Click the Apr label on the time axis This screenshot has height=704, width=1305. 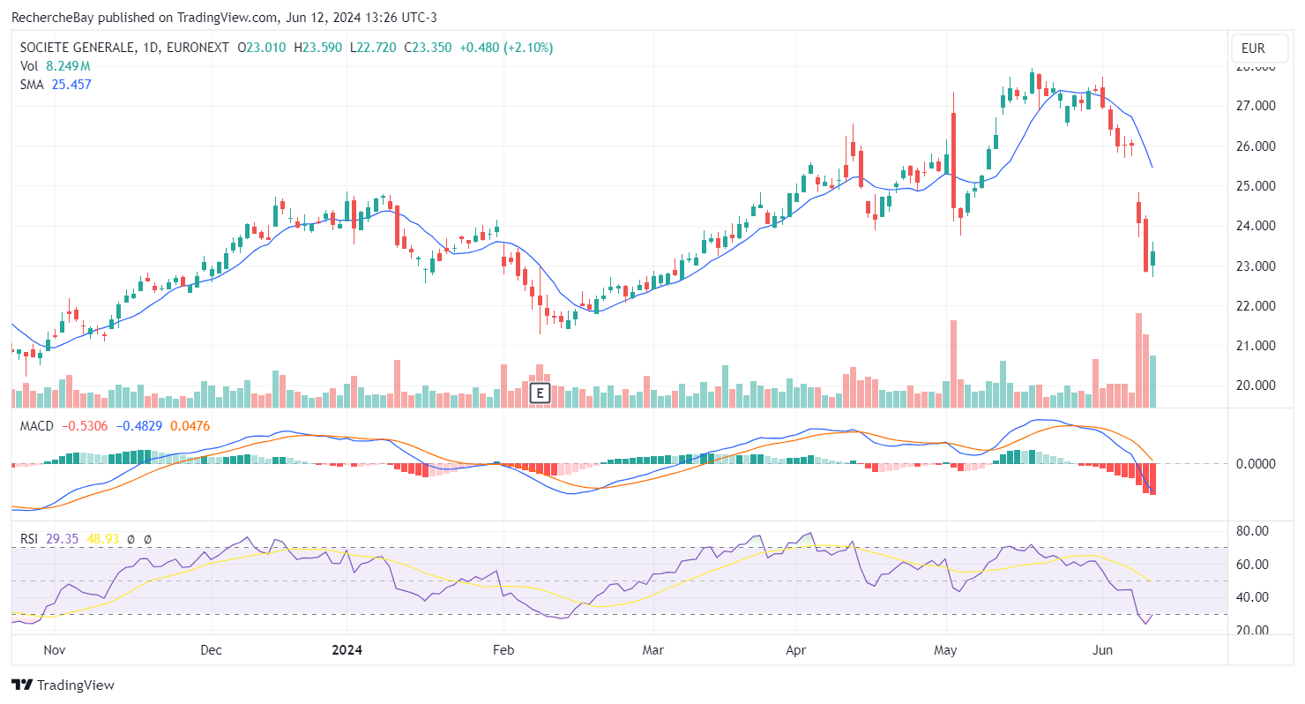pos(795,650)
